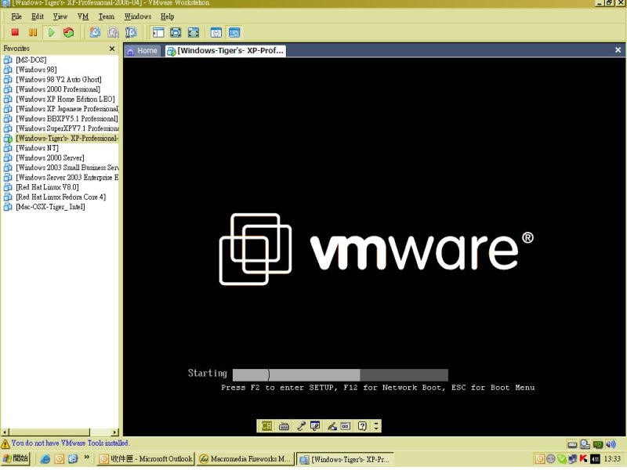Select the [Windows-Tiger's- XP-Prof... tab
Screen dimensions: 627x470
[x=226, y=51]
